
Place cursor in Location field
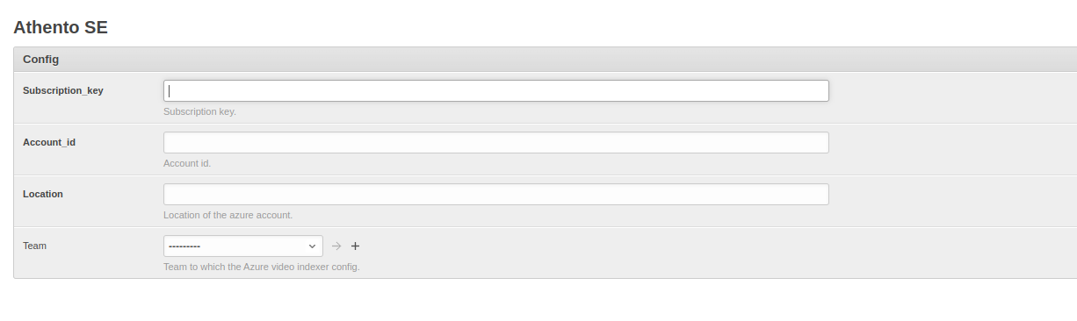496,194
